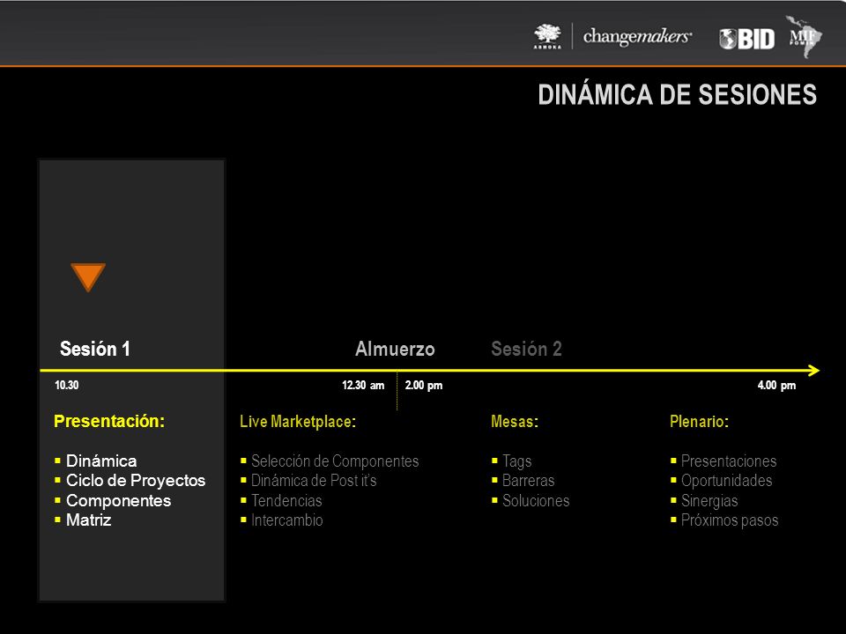Click the 'Almuerzo' label

point(395,349)
